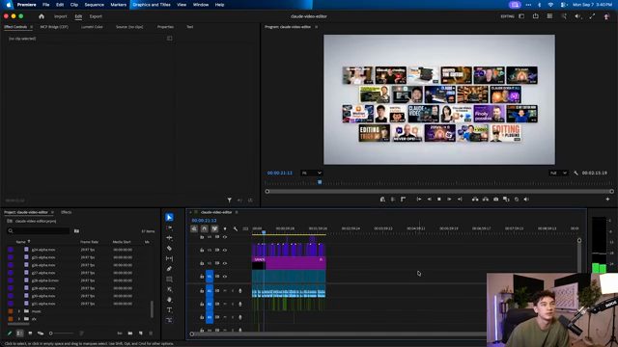Go to the Import workspace

click(x=60, y=16)
